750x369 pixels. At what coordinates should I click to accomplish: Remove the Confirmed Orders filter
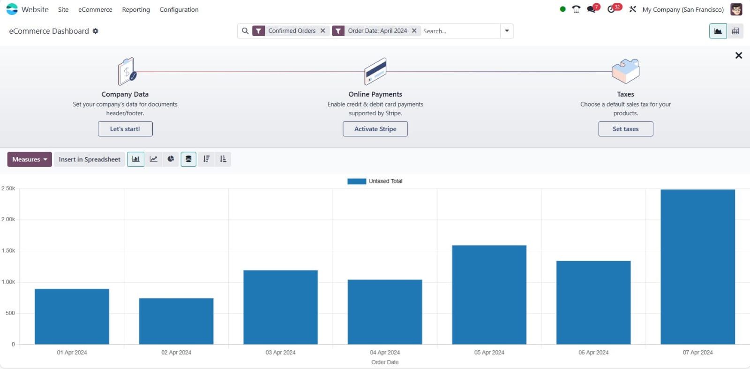(x=322, y=31)
